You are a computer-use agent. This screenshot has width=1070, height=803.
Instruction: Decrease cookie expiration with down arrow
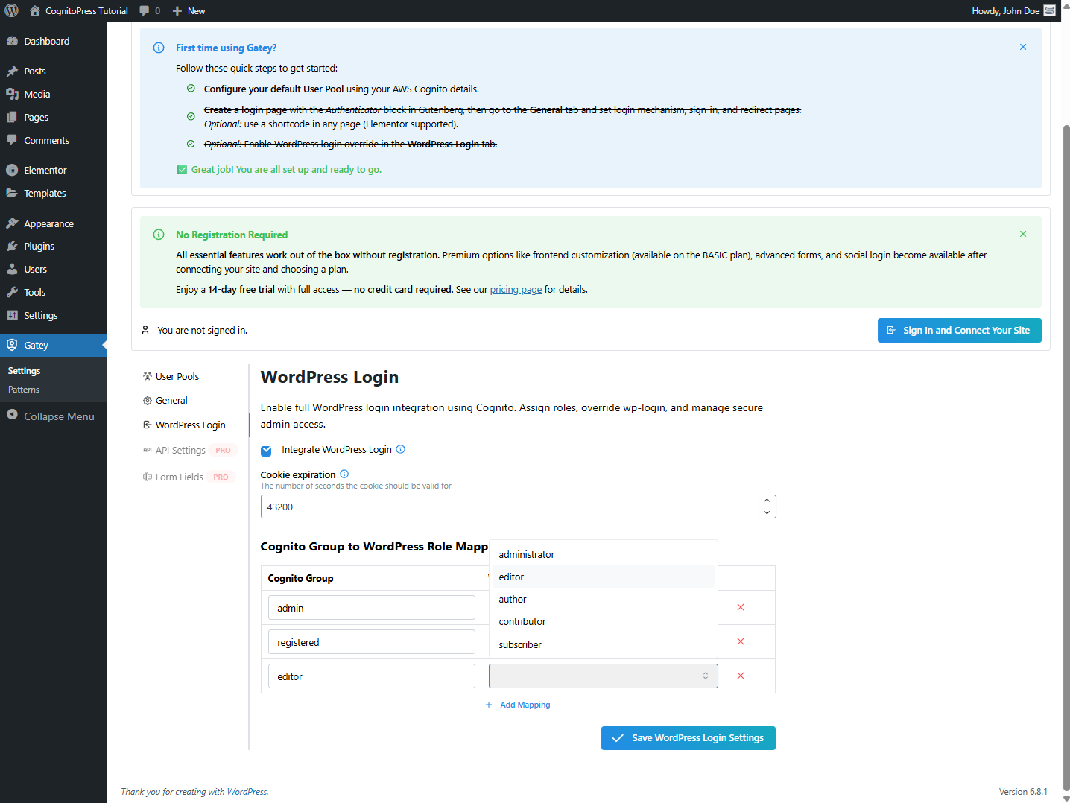pos(767,512)
